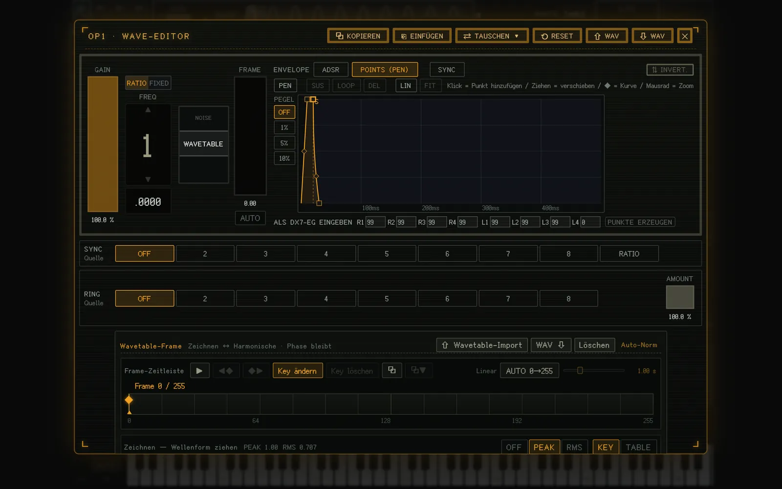Set Sync Quelle to operator 4

[326, 254]
